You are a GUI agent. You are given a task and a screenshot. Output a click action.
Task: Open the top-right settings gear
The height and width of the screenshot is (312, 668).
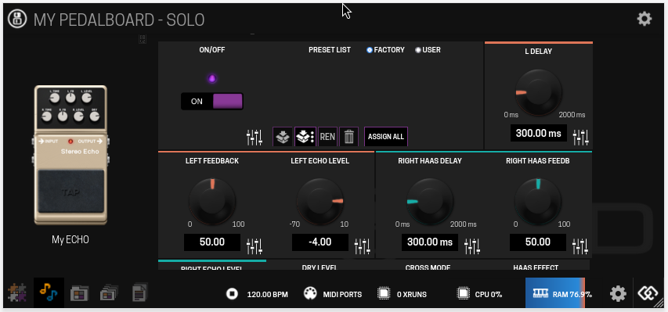point(645,19)
